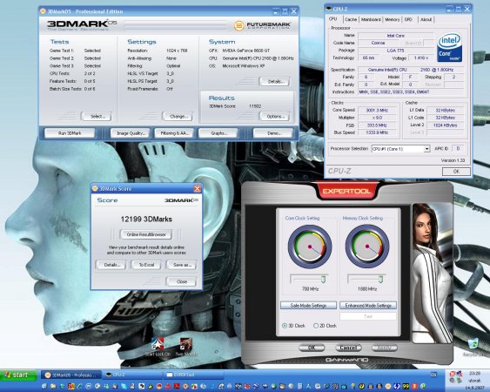This screenshot has height=392, width=490.
Task: Switch to the CPU tab in CPU-Z
Action: pyautogui.click(x=332, y=19)
